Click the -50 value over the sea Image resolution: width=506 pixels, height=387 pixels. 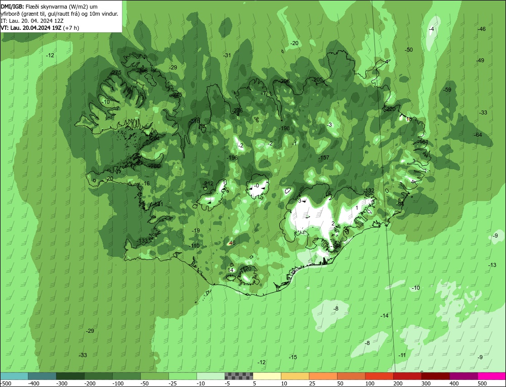pos(409,50)
